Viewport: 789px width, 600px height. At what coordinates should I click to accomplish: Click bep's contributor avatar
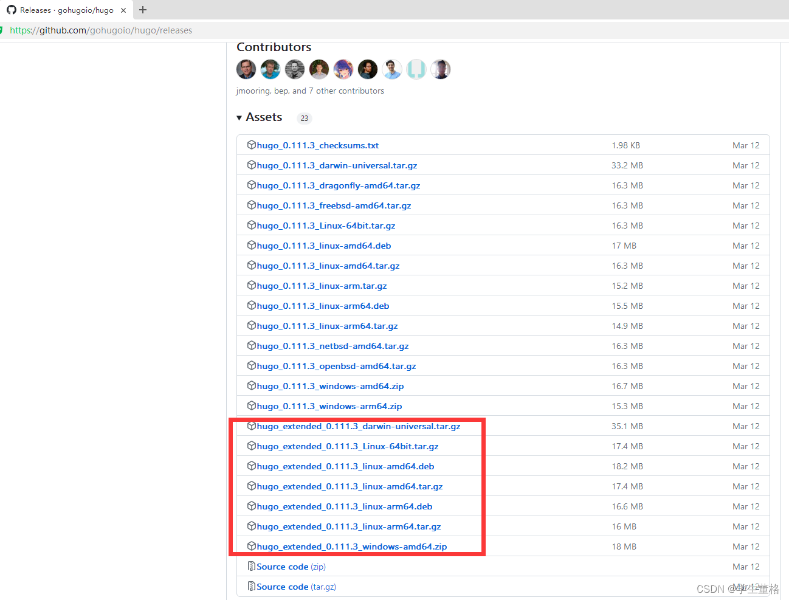coord(270,69)
